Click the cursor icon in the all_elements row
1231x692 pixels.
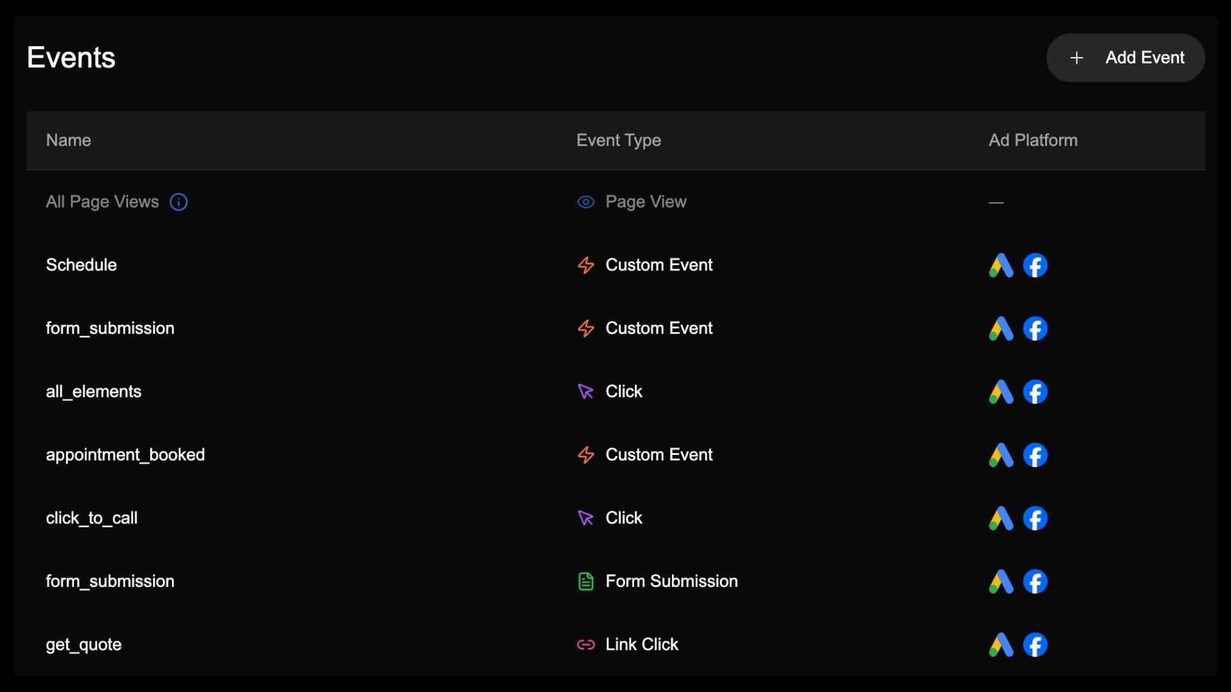pos(585,391)
